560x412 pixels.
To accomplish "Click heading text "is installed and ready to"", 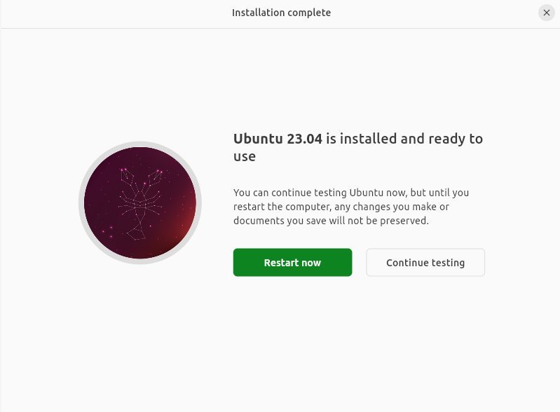I will [x=404, y=139].
